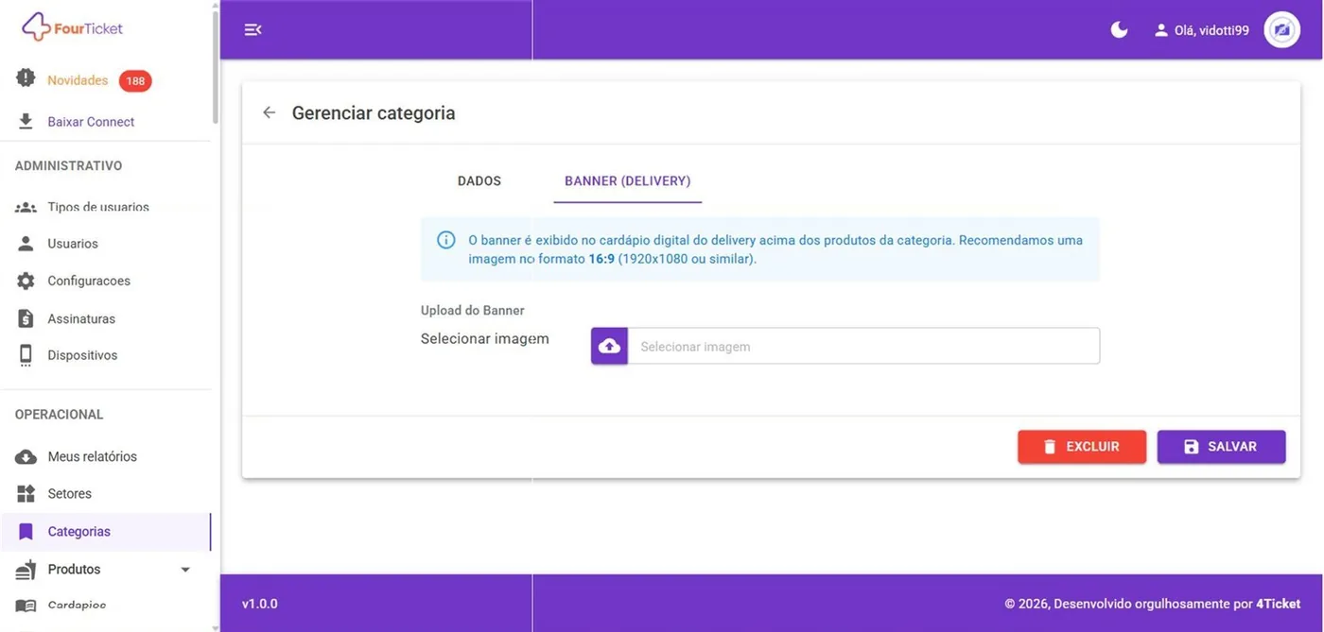Go back using the arrow beside Gerenciar categoria
The image size is (1324, 632).
click(270, 112)
